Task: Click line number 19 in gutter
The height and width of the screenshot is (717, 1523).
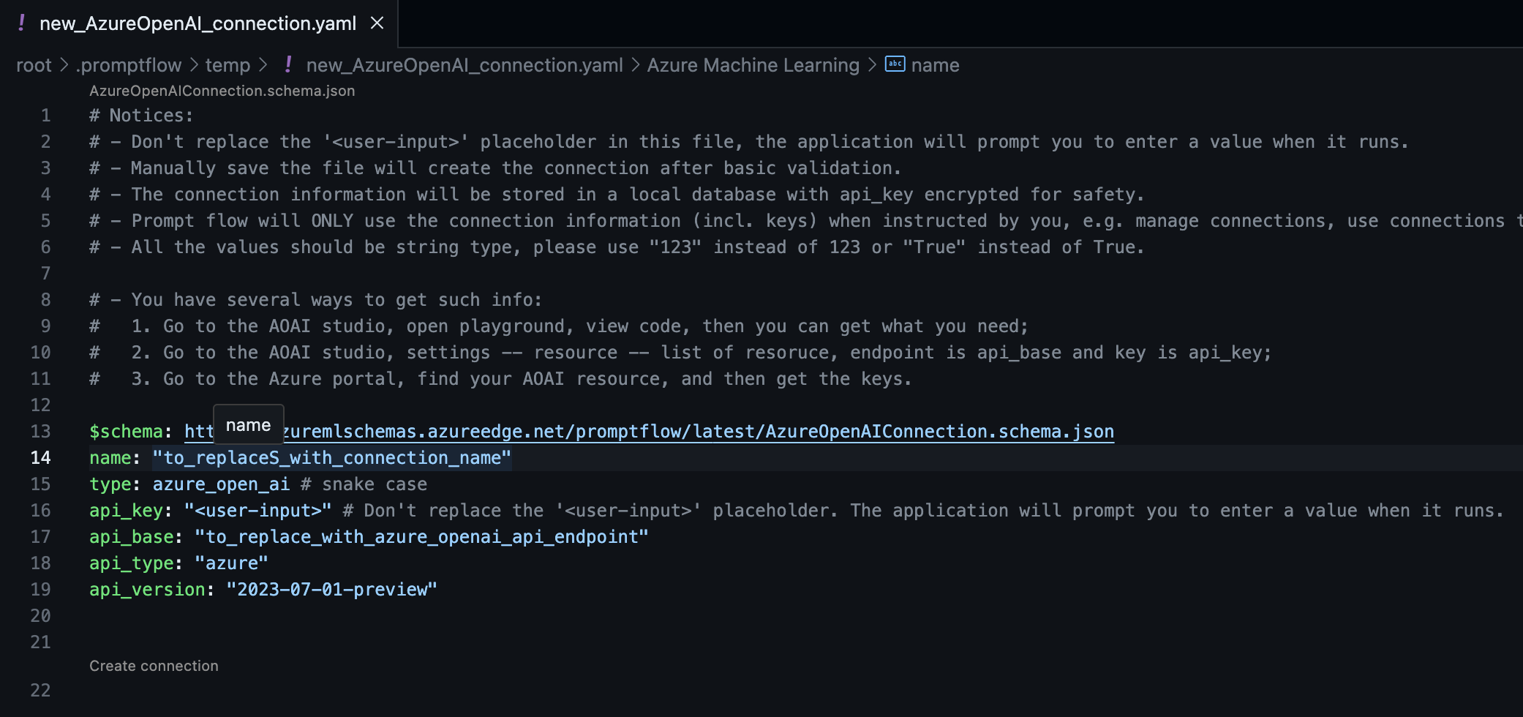Action: point(41,590)
